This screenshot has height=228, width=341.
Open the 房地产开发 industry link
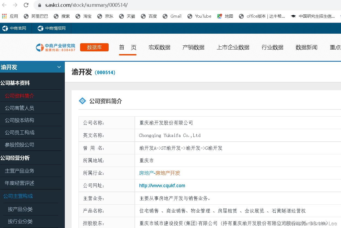pyautogui.click(x=168, y=173)
